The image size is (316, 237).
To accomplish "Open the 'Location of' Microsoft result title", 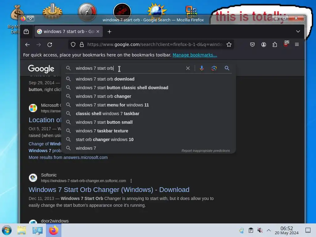I will 45,120.
